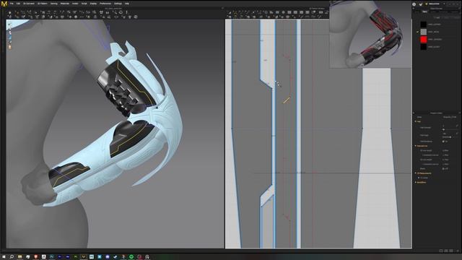Open the Display menu

[93, 4]
